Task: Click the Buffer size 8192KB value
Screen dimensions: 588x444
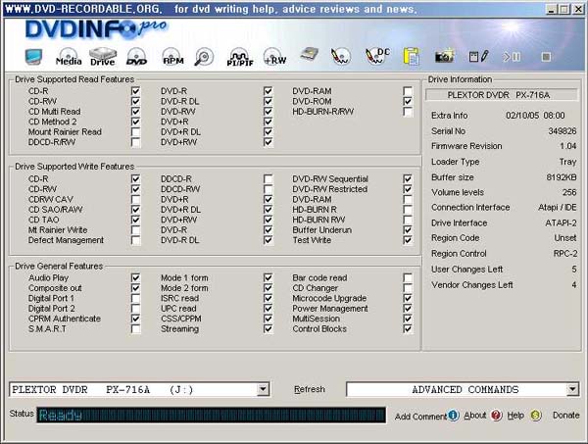Action: 562,177
